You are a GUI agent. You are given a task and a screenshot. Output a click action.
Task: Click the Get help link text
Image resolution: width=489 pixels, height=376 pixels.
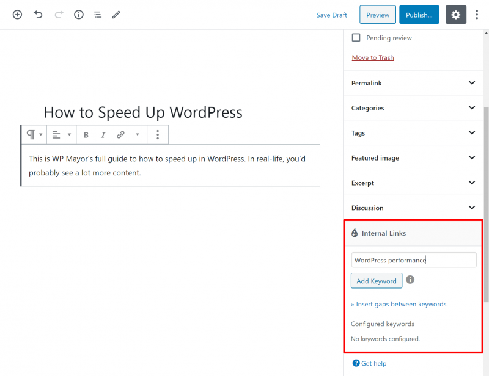click(373, 363)
